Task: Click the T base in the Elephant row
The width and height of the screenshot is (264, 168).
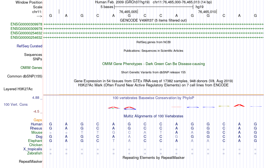Action: pos(113,141)
